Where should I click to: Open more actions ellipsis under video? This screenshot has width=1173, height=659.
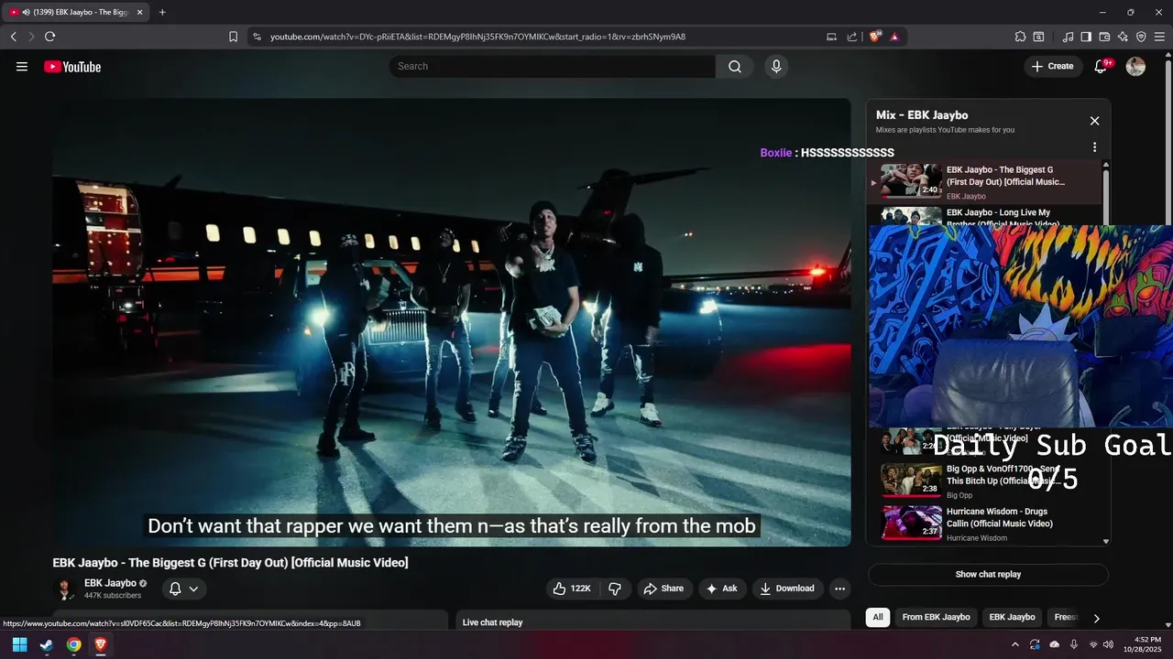[x=839, y=589]
